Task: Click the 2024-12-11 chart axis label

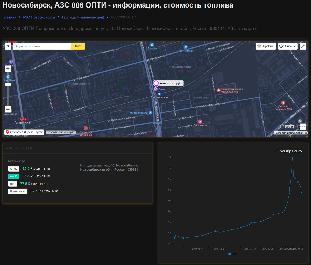Action: tap(198, 249)
